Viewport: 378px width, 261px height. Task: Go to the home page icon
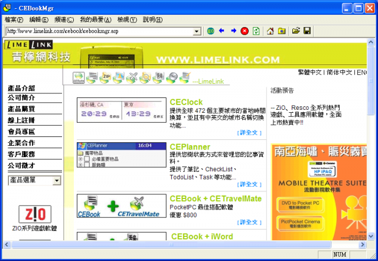(271, 31)
